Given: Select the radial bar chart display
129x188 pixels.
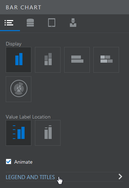Looking at the screenshot, I should pos(19,89).
